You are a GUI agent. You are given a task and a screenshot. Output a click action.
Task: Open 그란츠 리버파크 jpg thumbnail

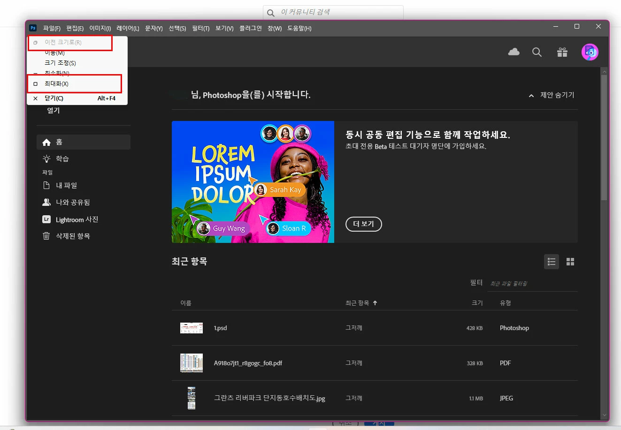coord(192,398)
